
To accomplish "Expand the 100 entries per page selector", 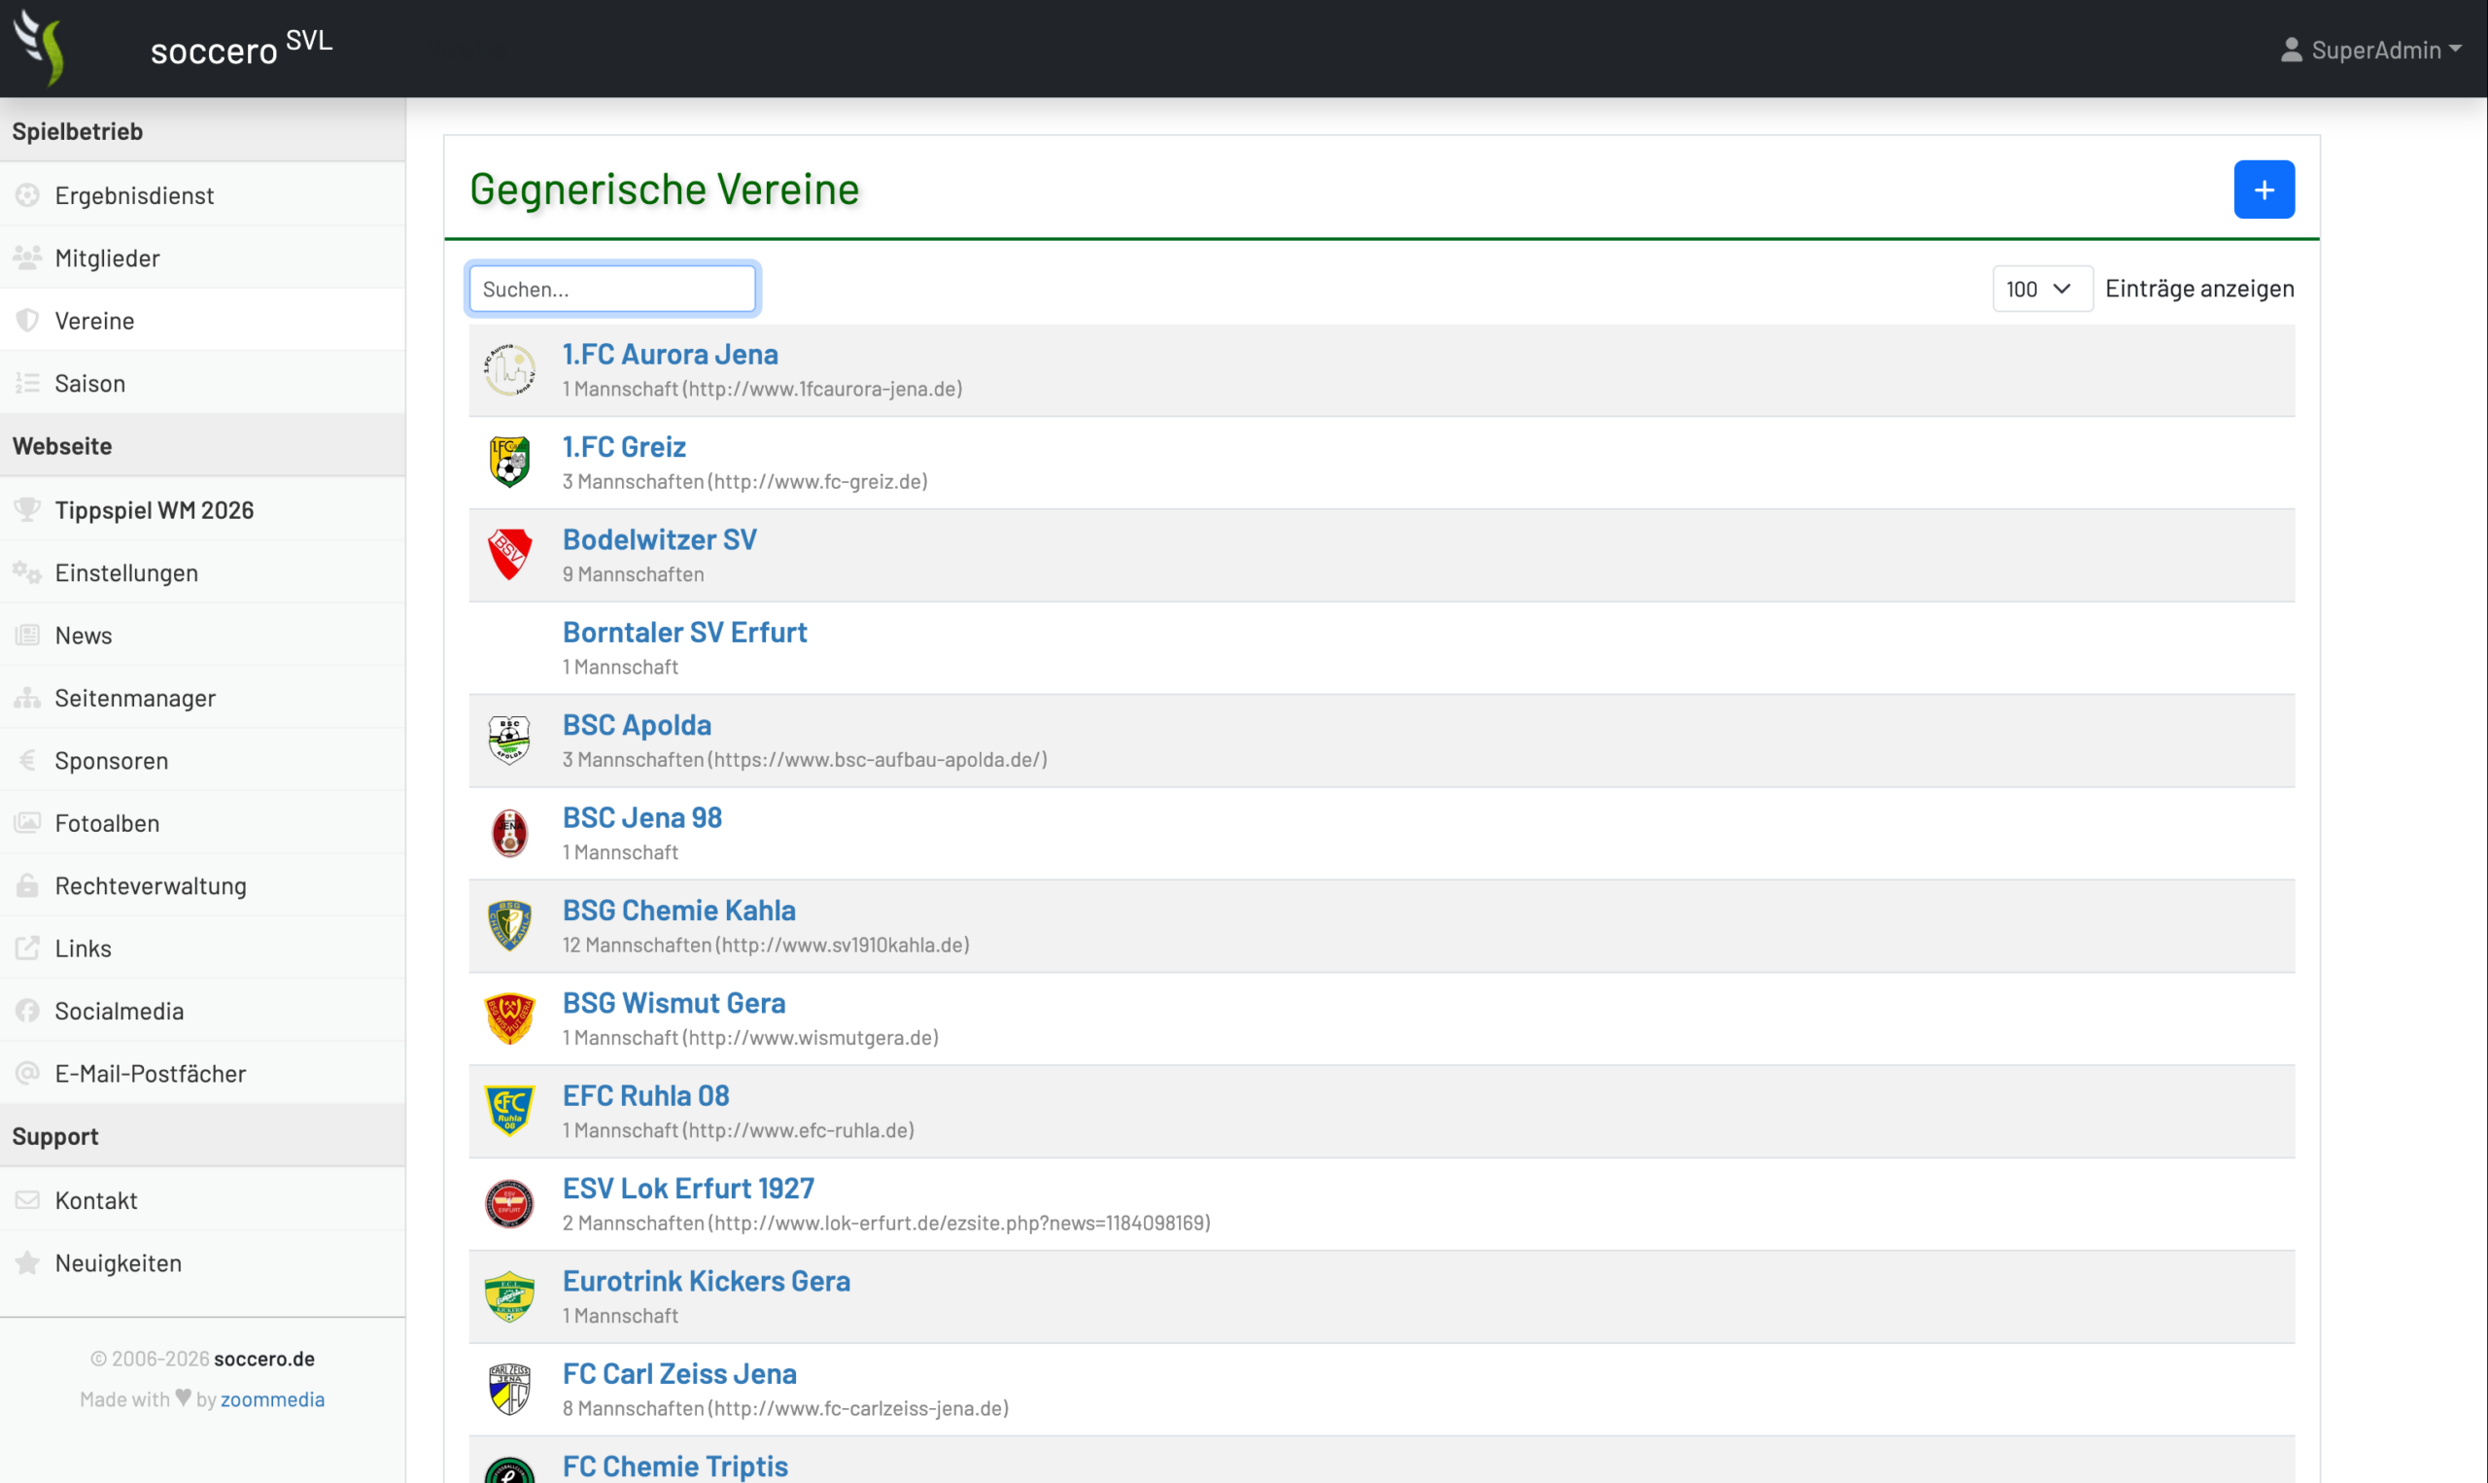I will tap(2041, 289).
